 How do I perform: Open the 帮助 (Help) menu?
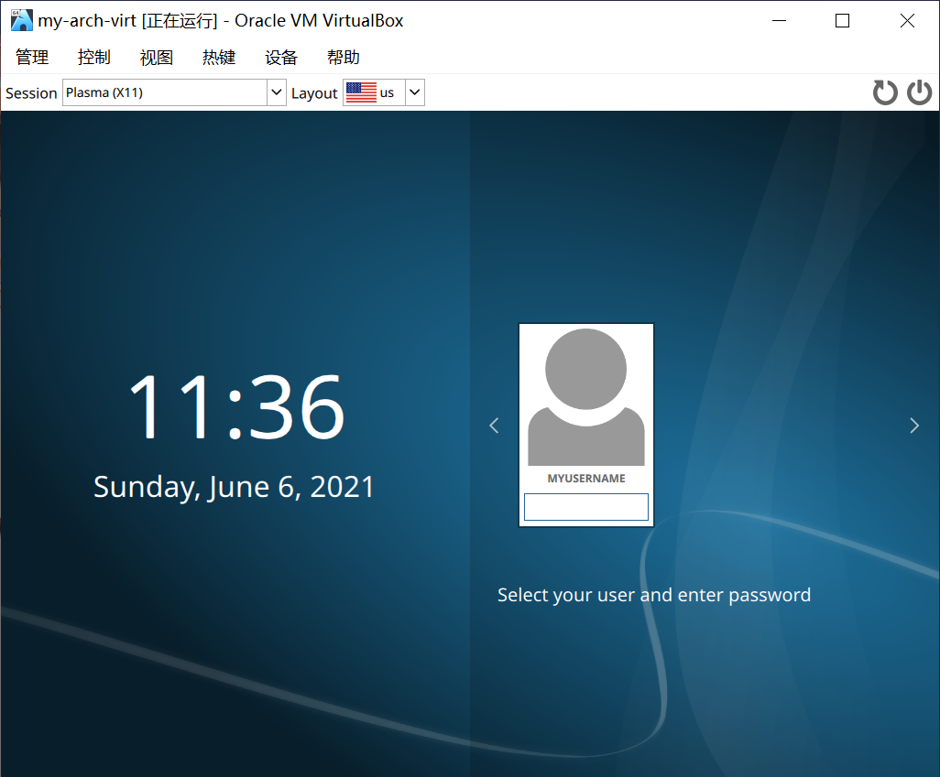pos(343,57)
